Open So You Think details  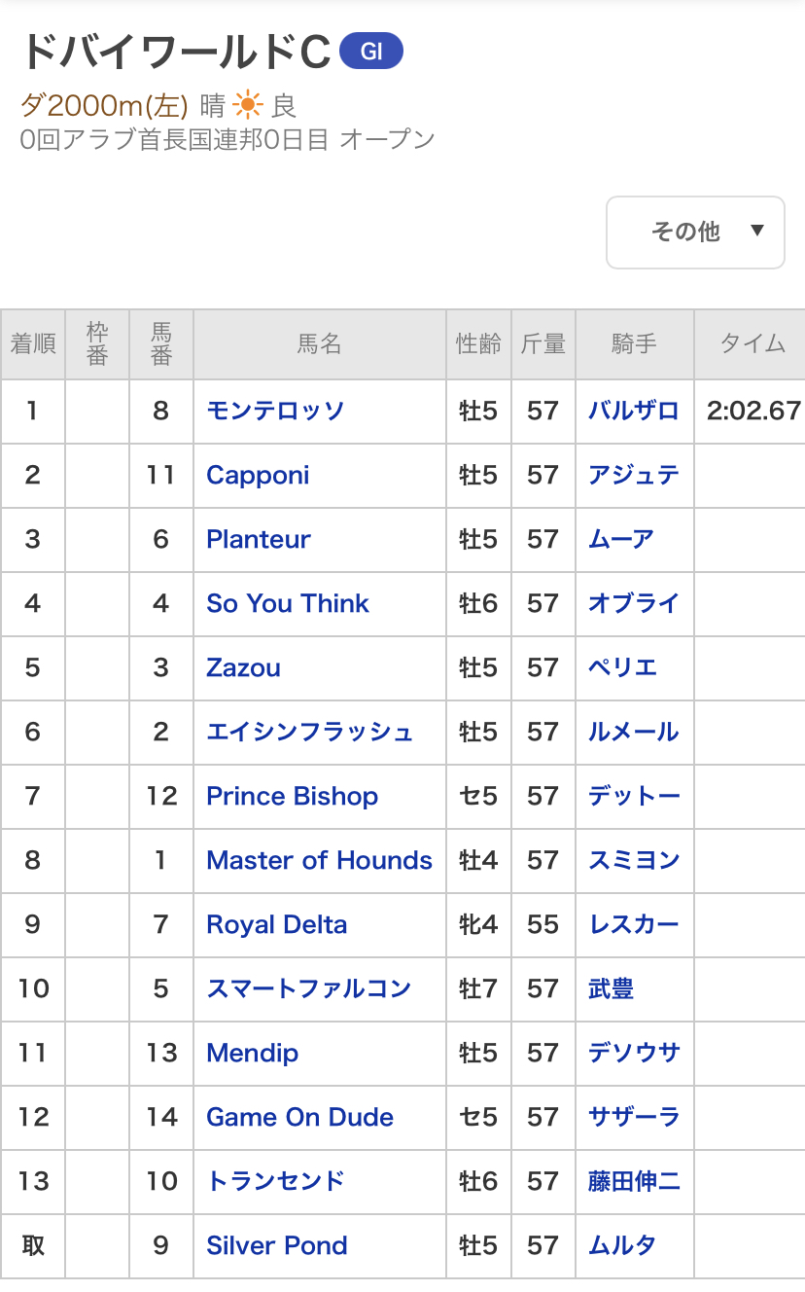point(288,603)
